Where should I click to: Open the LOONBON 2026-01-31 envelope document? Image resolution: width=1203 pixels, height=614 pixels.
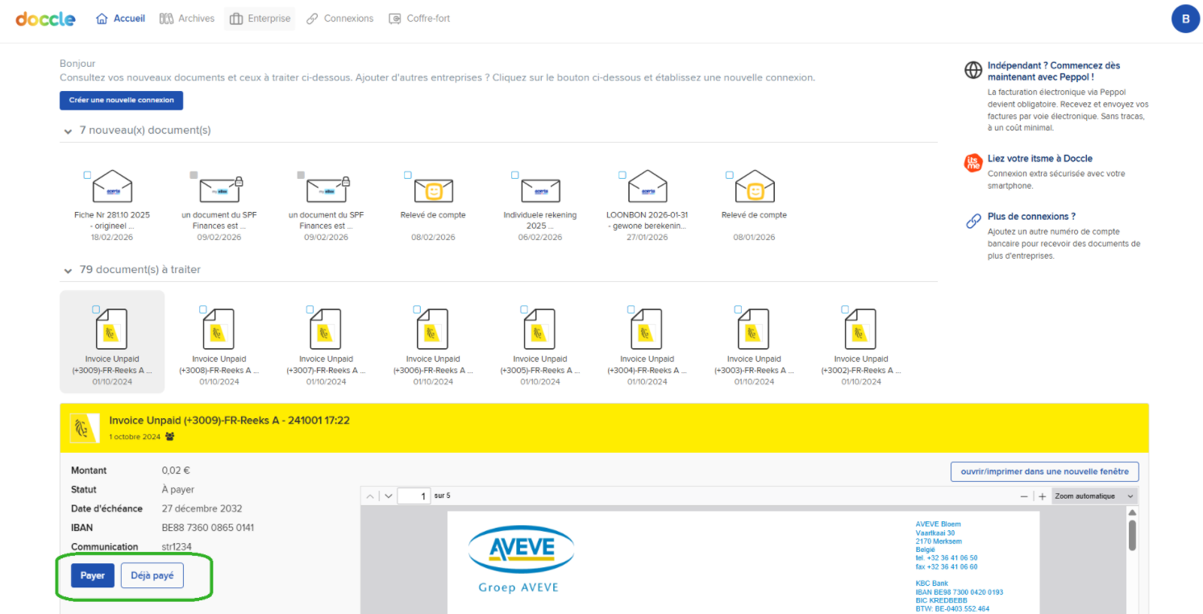click(647, 188)
